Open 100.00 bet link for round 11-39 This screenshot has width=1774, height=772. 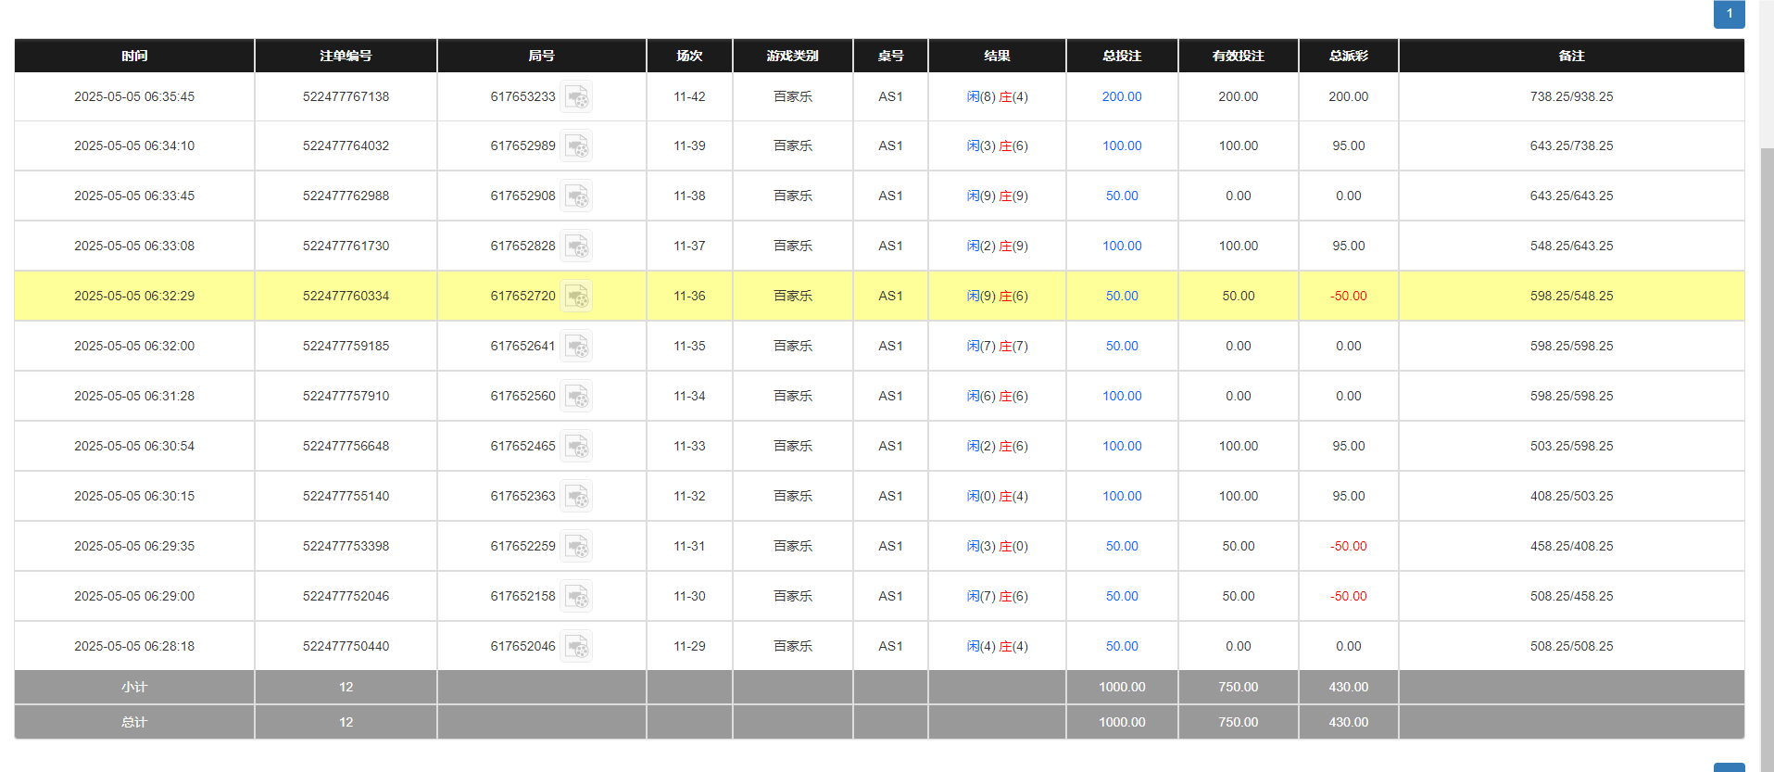(x=1121, y=146)
